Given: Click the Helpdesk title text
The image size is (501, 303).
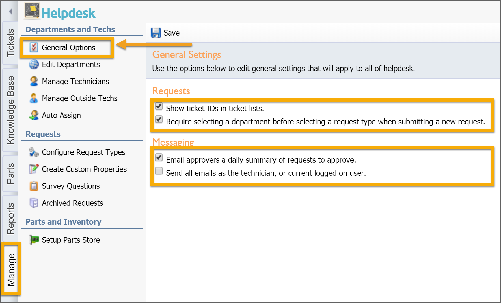Looking at the screenshot, I should (x=68, y=13).
